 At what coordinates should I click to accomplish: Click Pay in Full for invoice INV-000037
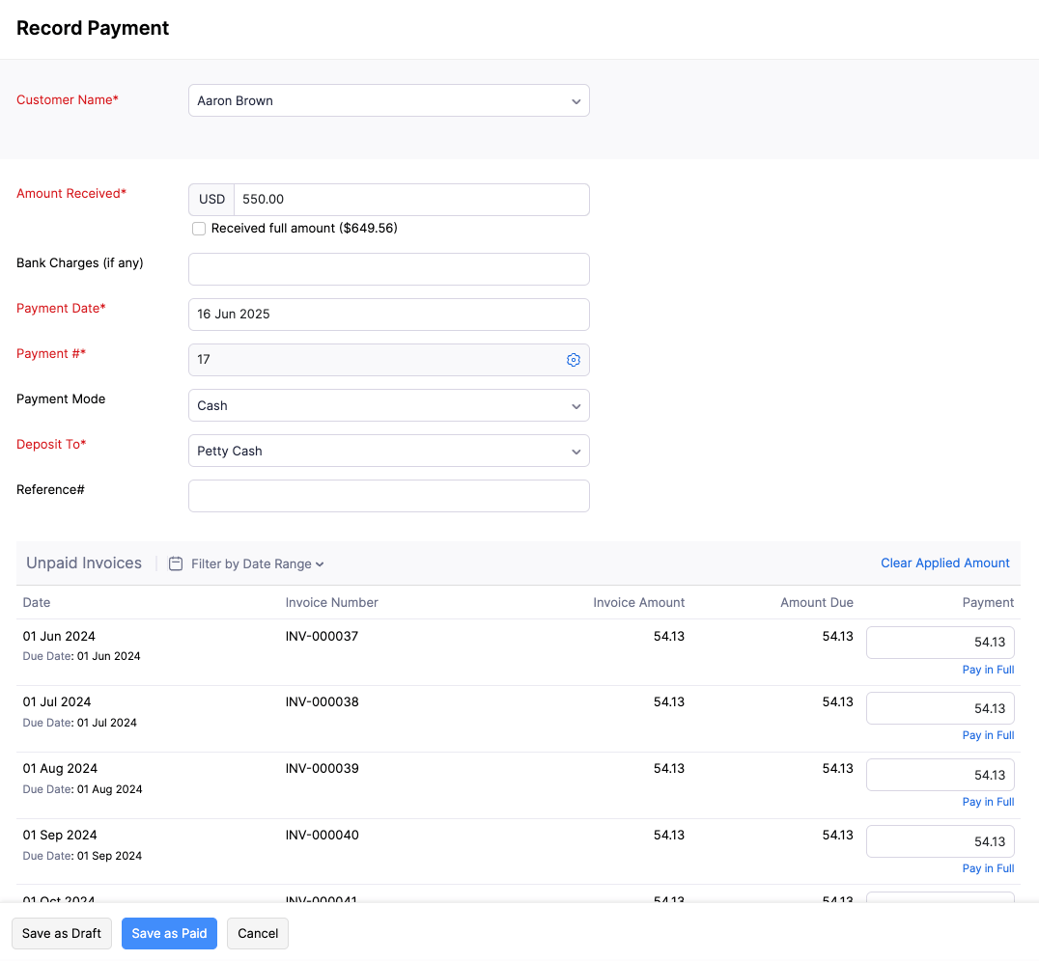coord(988,669)
